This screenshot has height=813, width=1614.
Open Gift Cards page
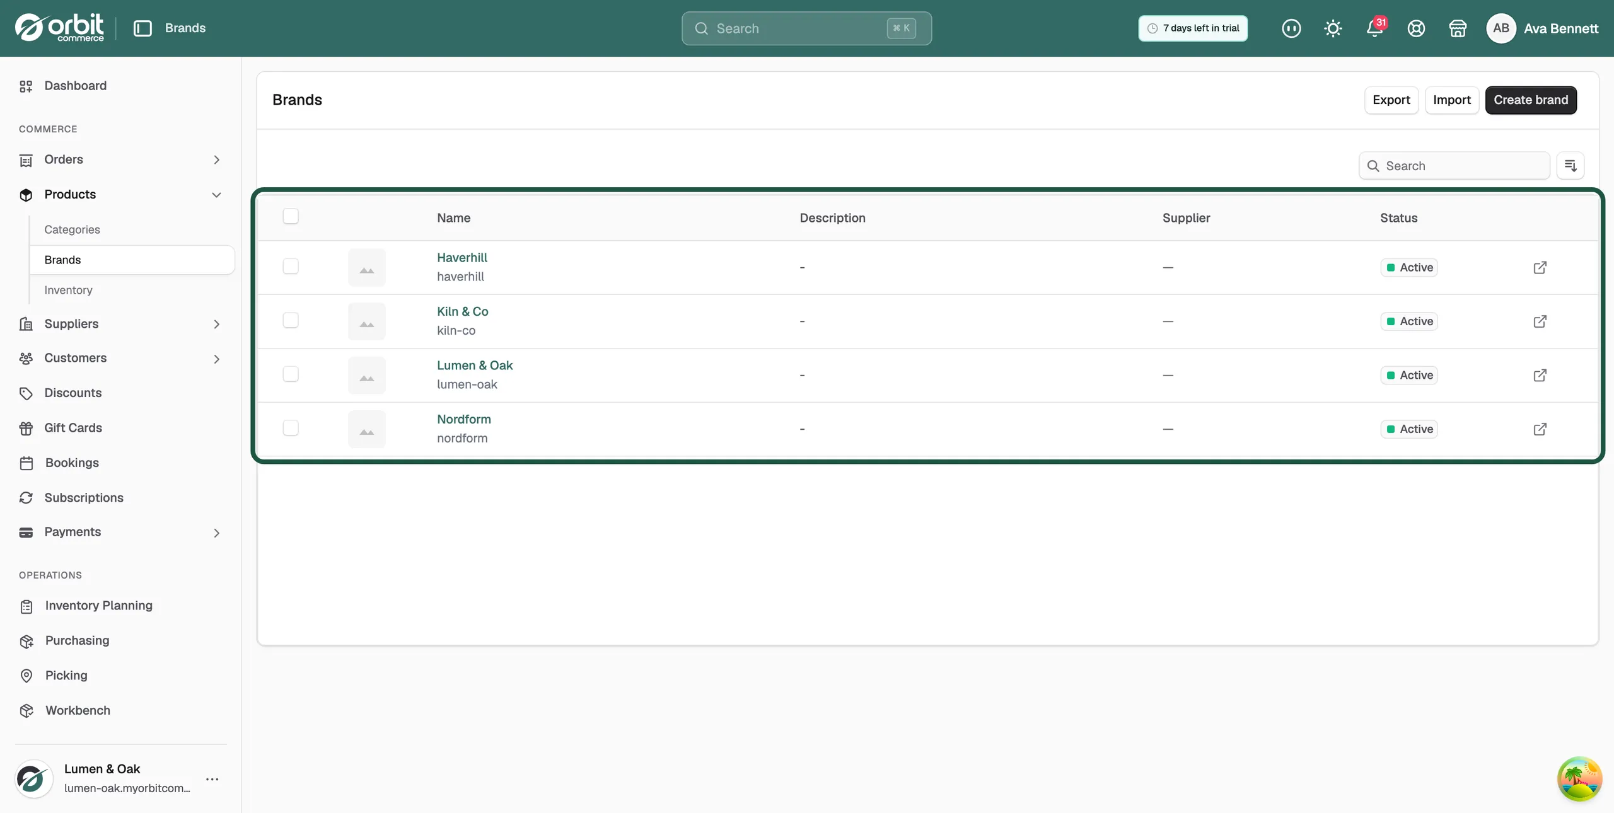(73, 428)
